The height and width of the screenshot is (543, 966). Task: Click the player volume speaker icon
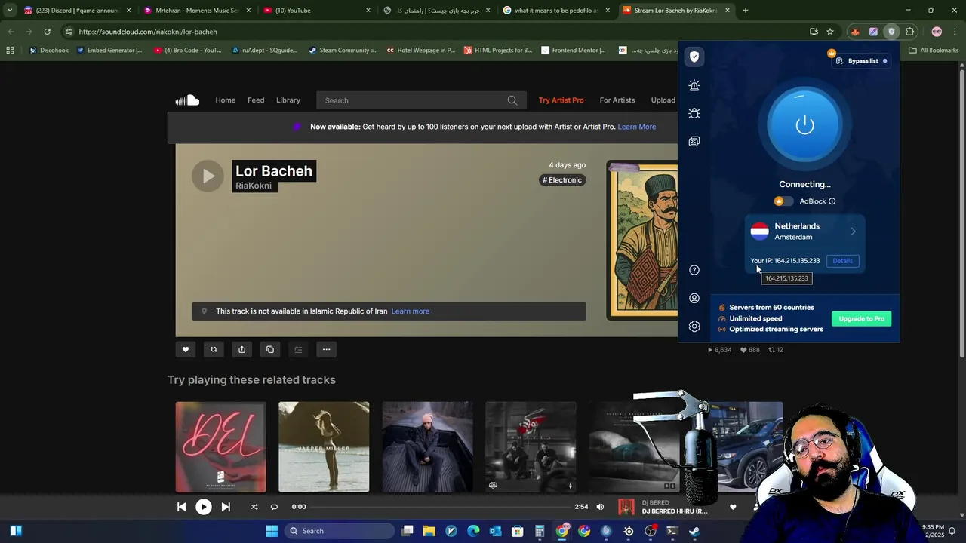600,507
